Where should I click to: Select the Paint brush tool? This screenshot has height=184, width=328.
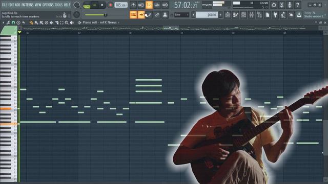coord(36,22)
